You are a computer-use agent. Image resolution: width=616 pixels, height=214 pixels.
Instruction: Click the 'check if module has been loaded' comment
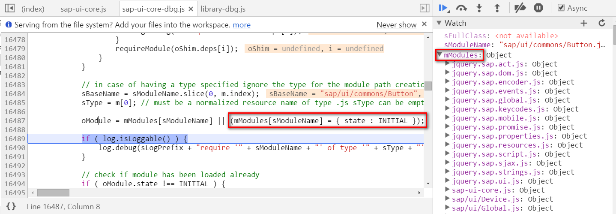click(170, 175)
